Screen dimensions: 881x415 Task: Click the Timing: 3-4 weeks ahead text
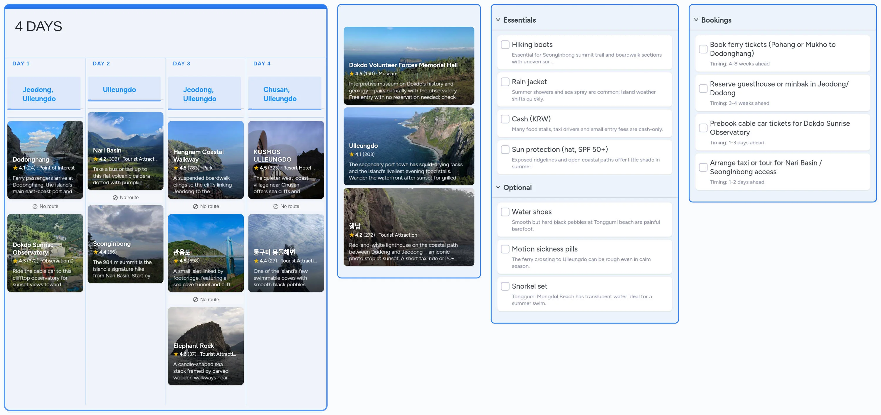(x=739, y=104)
